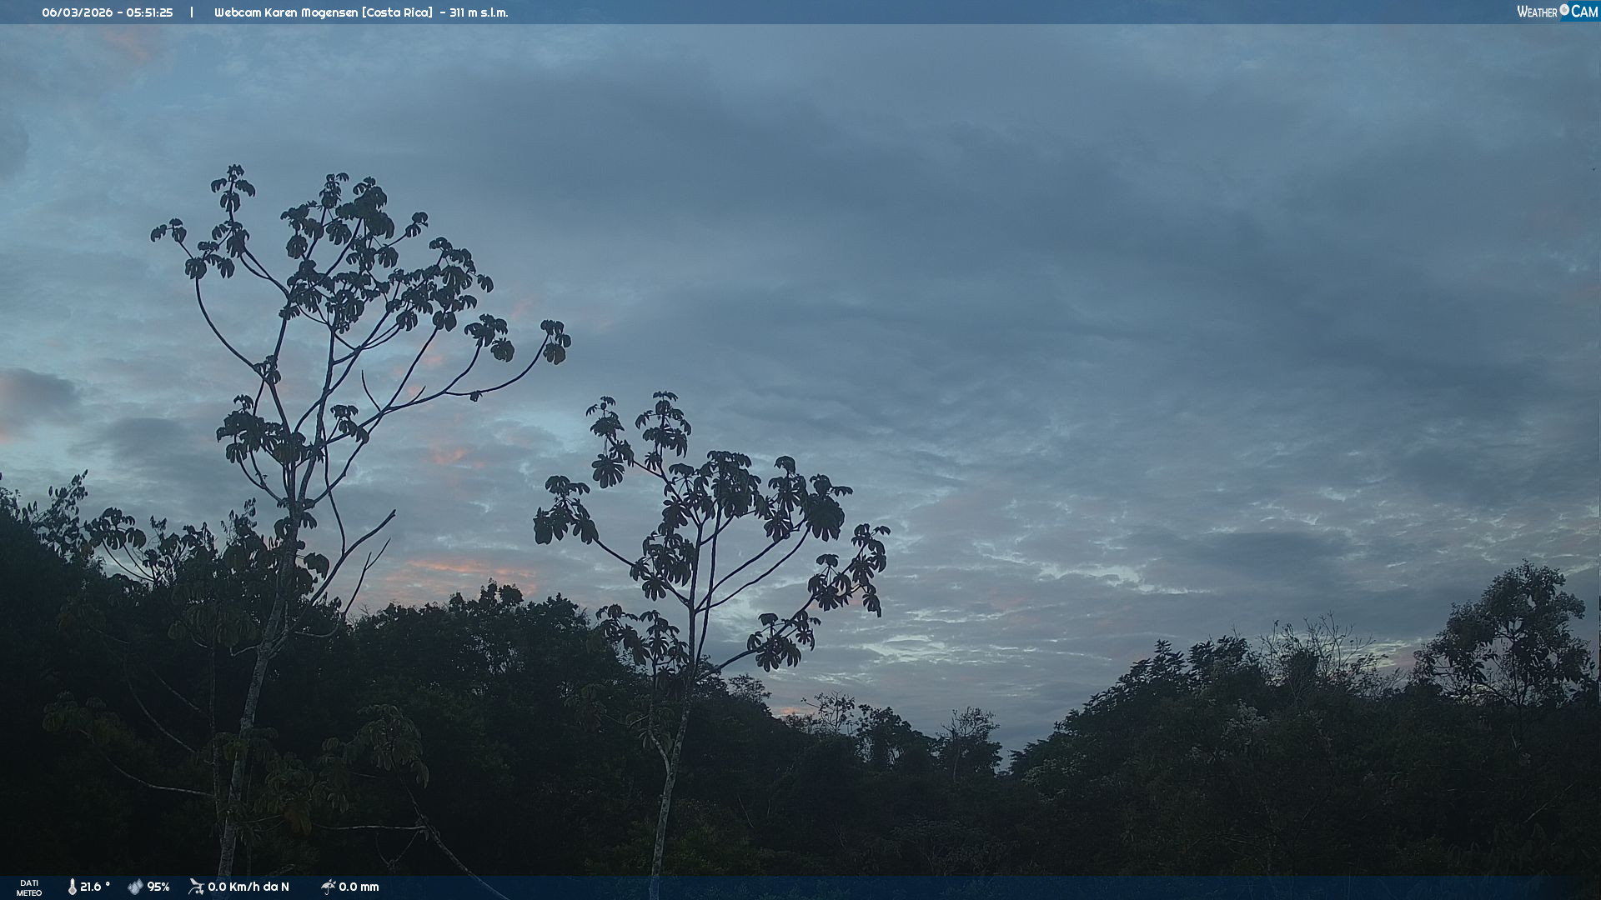This screenshot has width=1601, height=900.
Task: Click the thermometer temperature icon
Action: point(72,887)
